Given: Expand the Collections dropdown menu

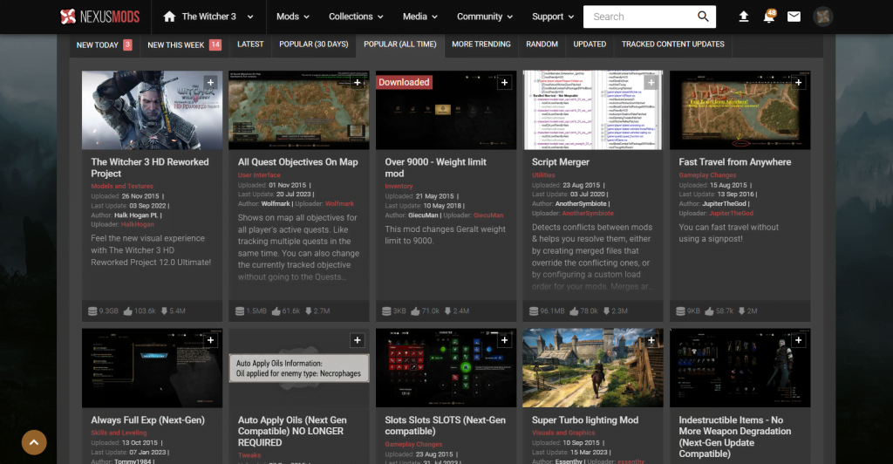Looking at the screenshot, I should pyautogui.click(x=356, y=17).
